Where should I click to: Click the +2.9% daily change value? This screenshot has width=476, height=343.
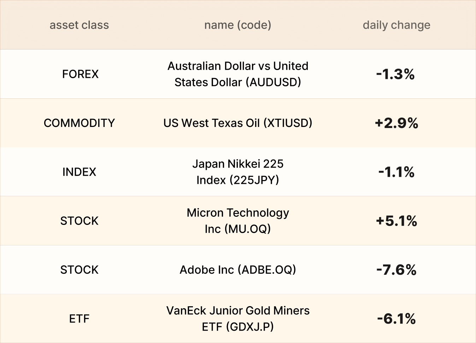tap(396, 123)
